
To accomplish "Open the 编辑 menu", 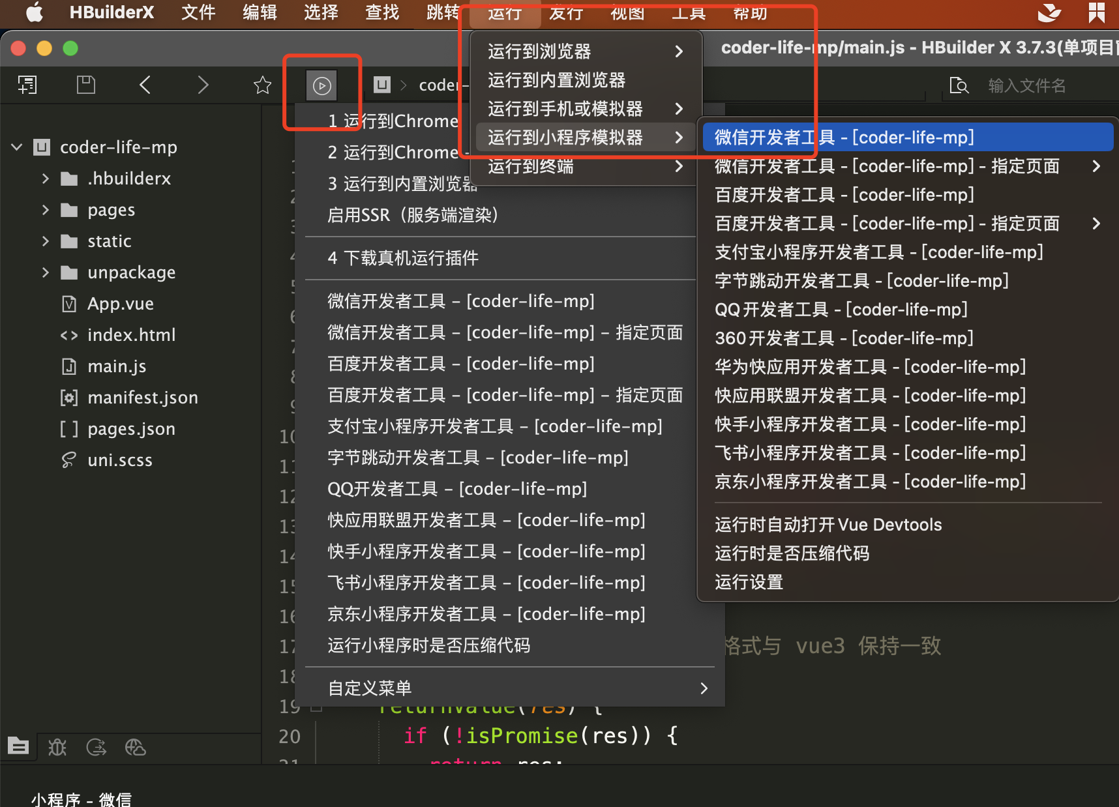I will (x=260, y=12).
